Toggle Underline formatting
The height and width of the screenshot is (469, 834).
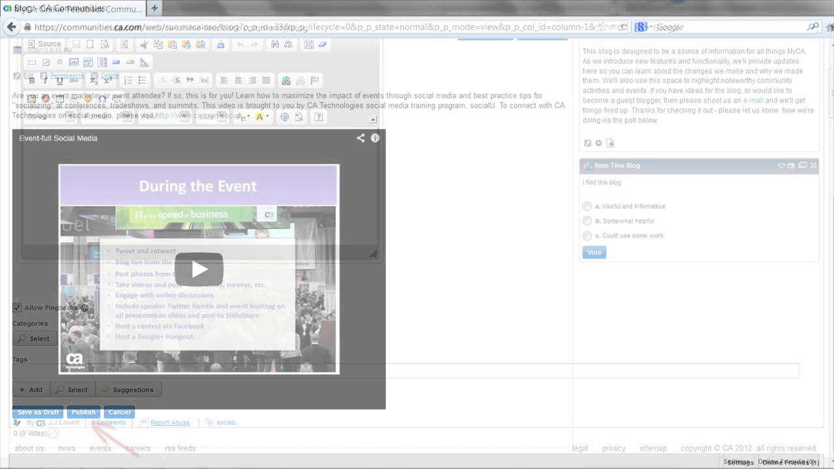(x=59, y=81)
